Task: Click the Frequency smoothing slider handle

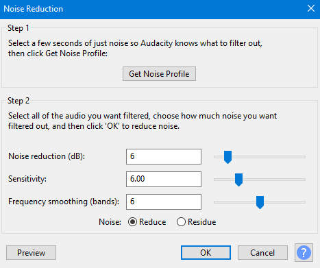Action: click(260, 202)
